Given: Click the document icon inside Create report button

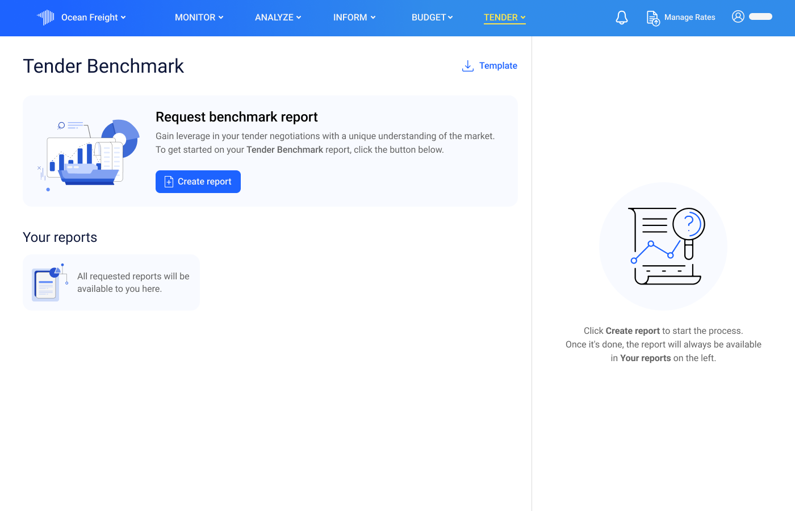Looking at the screenshot, I should 169,181.
